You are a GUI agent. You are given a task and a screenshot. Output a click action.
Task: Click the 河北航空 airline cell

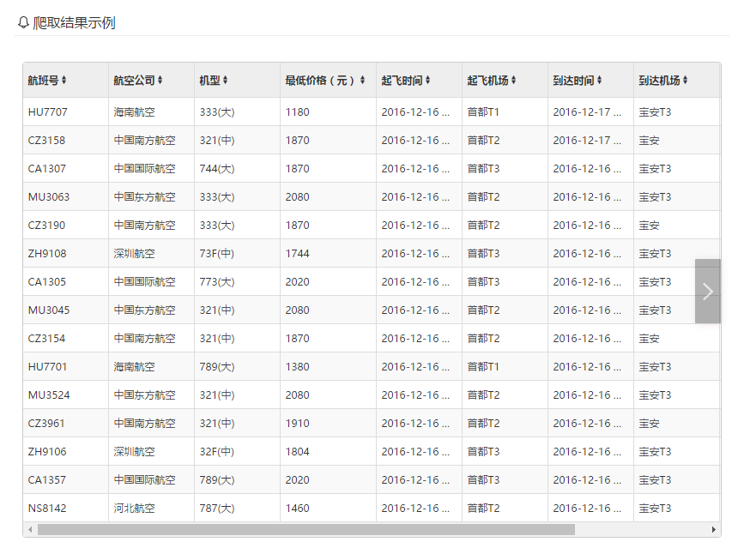click(x=135, y=508)
